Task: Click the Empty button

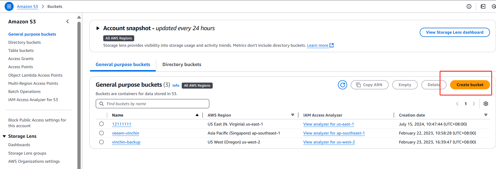Action: click(x=405, y=85)
